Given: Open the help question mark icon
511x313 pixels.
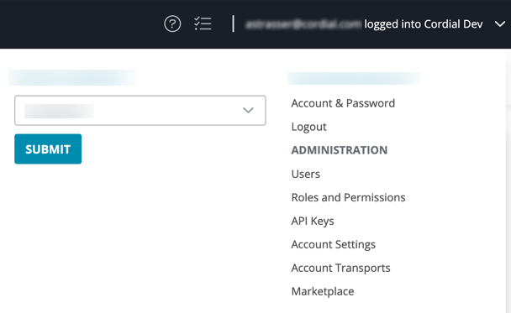Looking at the screenshot, I should pos(172,23).
